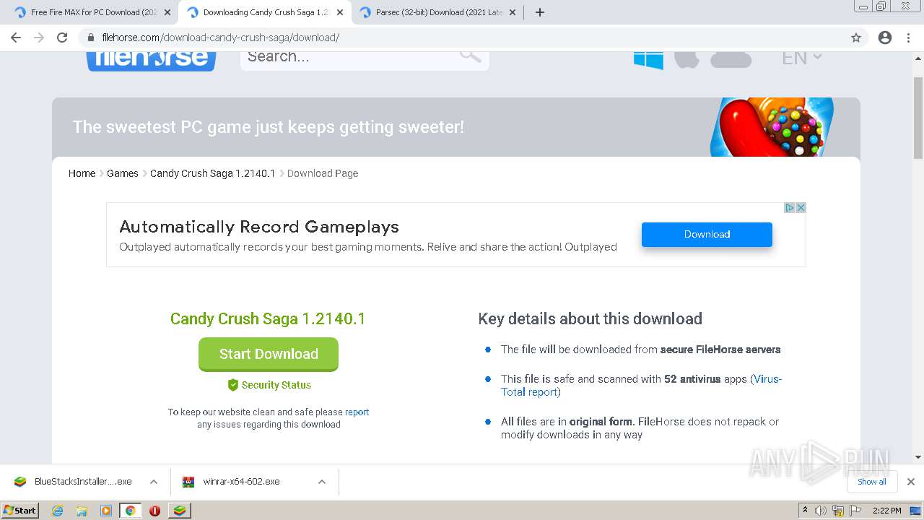Viewport: 924px width, 520px height.
Task: Click the network tray icon
Action: pyautogui.click(x=838, y=511)
